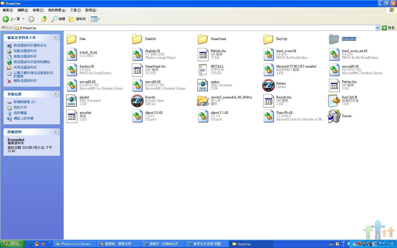Open the INSTALL text document
Image resolution: width=397 pixels, height=248 pixels.
(203, 70)
